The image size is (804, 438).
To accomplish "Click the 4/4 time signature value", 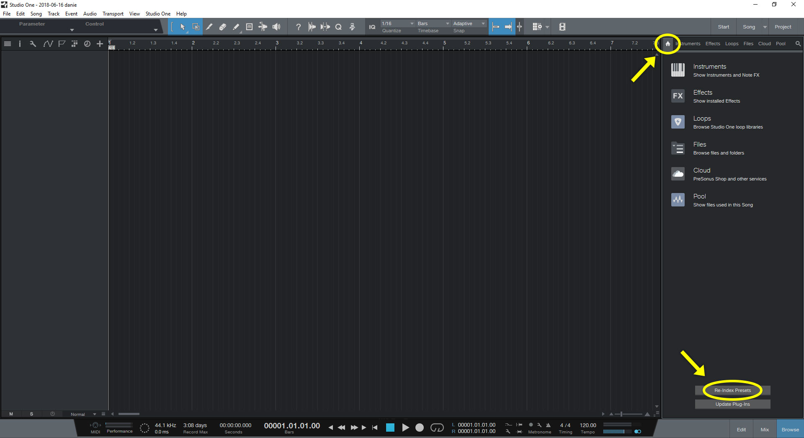I will (x=565, y=425).
